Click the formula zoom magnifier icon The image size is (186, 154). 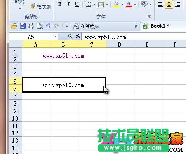click(x=70, y=37)
